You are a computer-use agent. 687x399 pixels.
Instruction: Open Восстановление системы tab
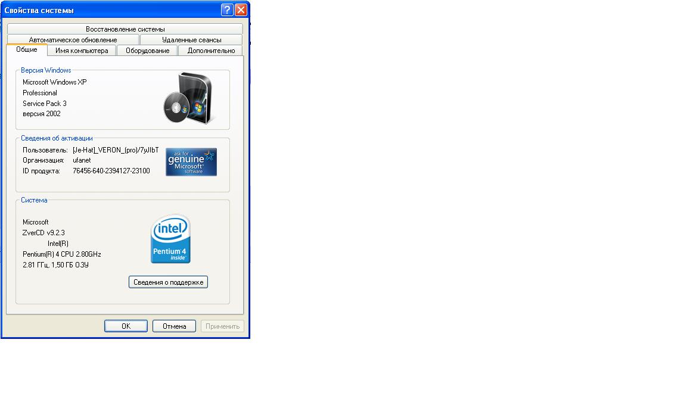pos(125,29)
